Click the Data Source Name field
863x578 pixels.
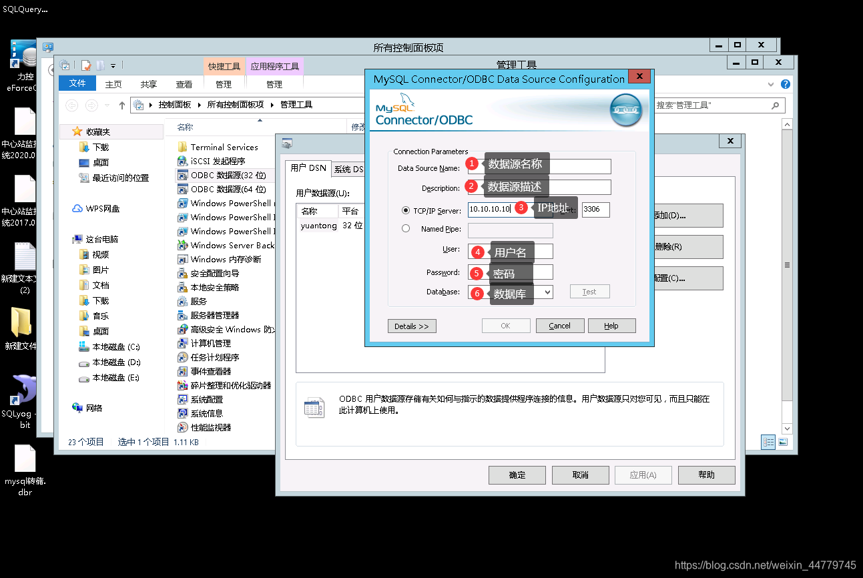(539, 167)
